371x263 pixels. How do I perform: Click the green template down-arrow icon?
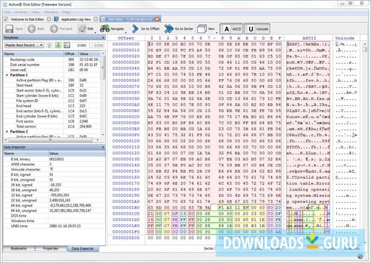(59, 45)
